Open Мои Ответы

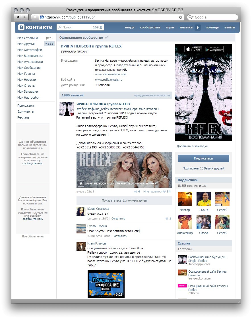[x=26, y=86]
